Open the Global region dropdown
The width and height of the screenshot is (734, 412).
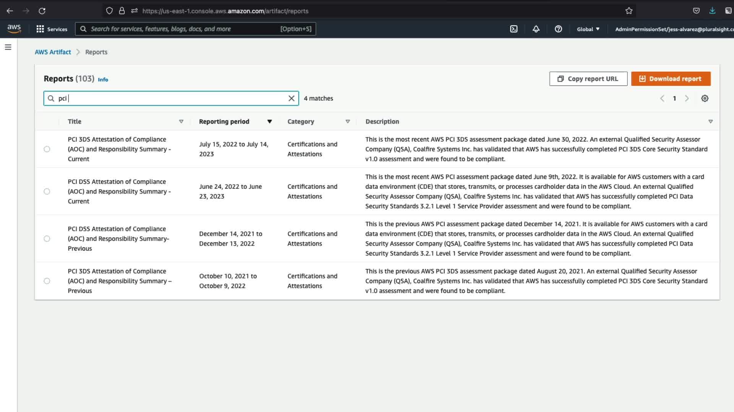coord(588,29)
